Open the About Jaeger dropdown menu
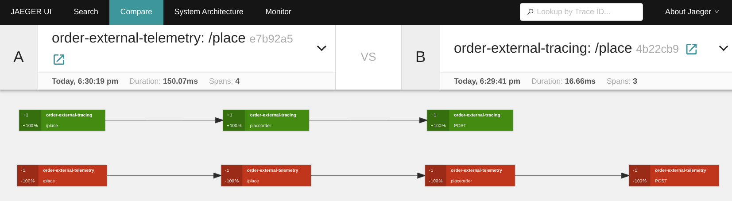Screen dimensions: 732x201 point(691,12)
